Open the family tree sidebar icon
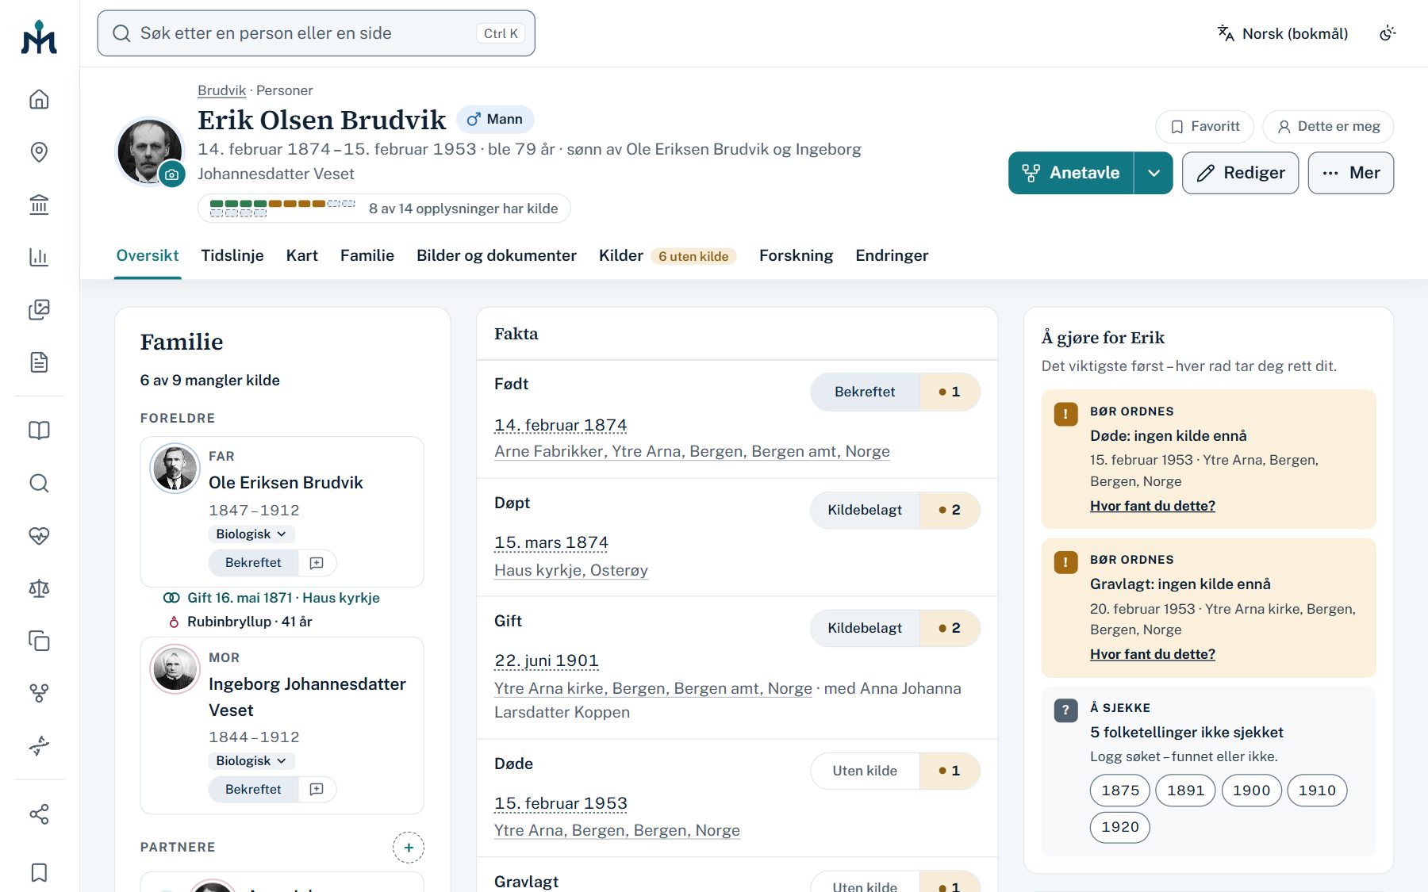Screen dimensions: 1428x892 (x=39, y=694)
